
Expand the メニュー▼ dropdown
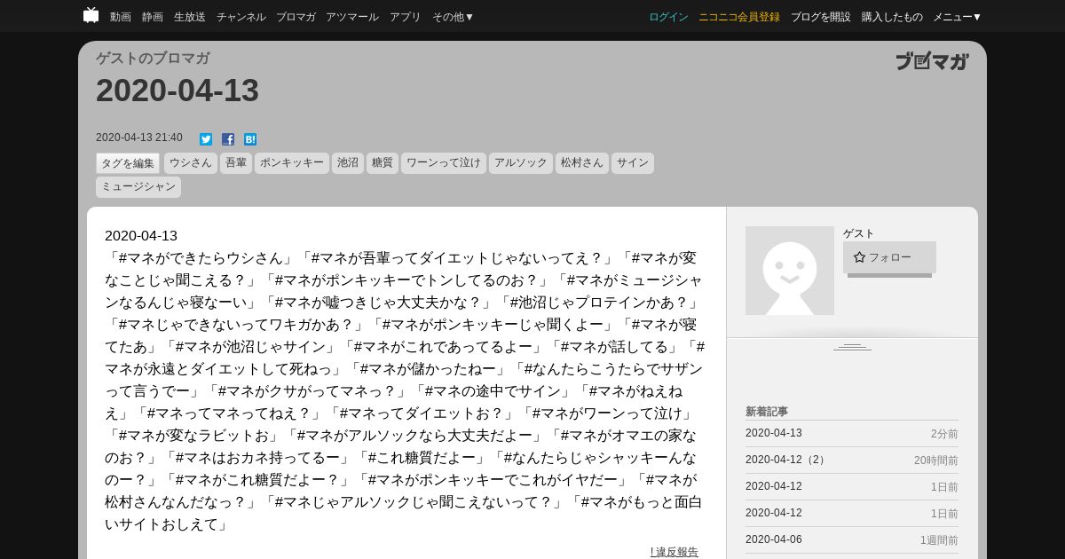958,17
